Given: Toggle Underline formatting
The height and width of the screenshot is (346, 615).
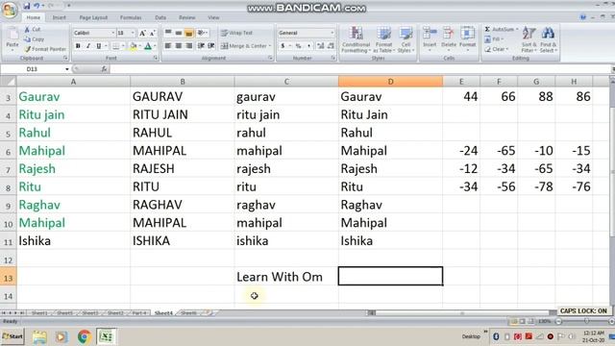Looking at the screenshot, I should point(99,46).
